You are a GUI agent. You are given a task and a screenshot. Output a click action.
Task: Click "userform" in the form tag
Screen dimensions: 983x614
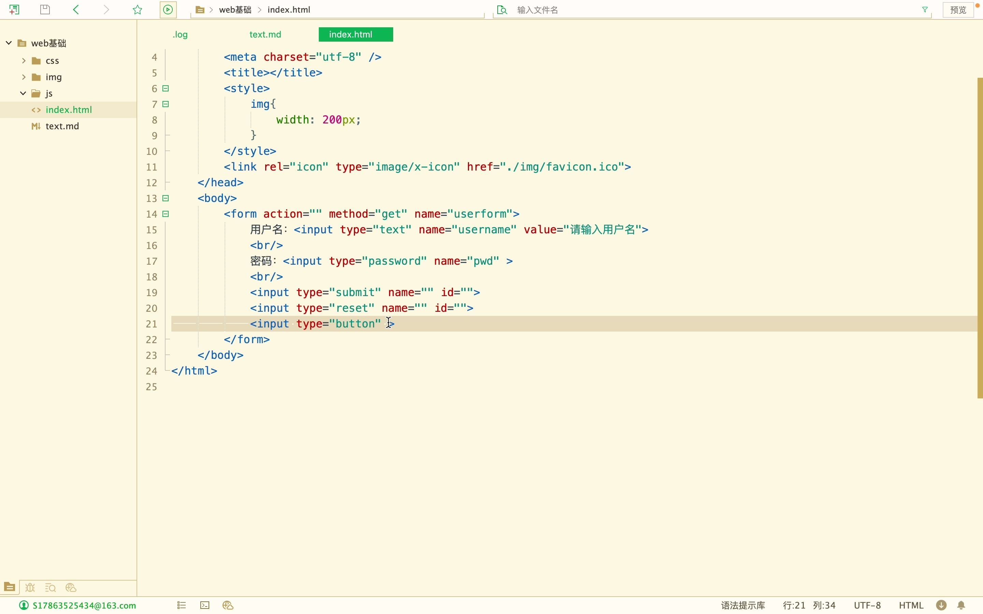coord(480,214)
